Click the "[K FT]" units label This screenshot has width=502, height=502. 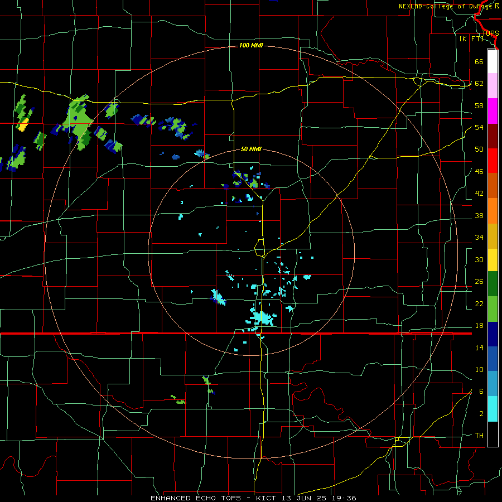(x=471, y=38)
